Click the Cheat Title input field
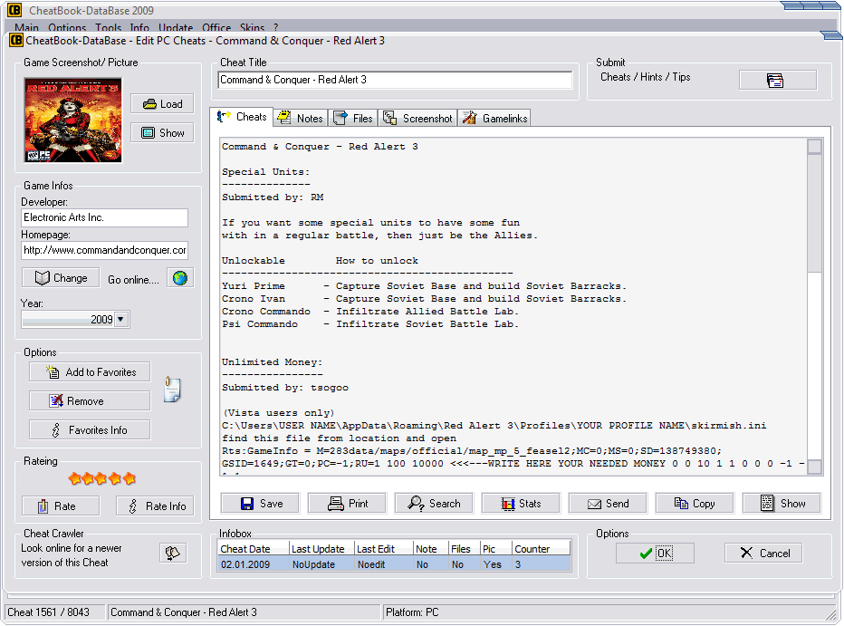This screenshot has width=844, height=626. 395,80
